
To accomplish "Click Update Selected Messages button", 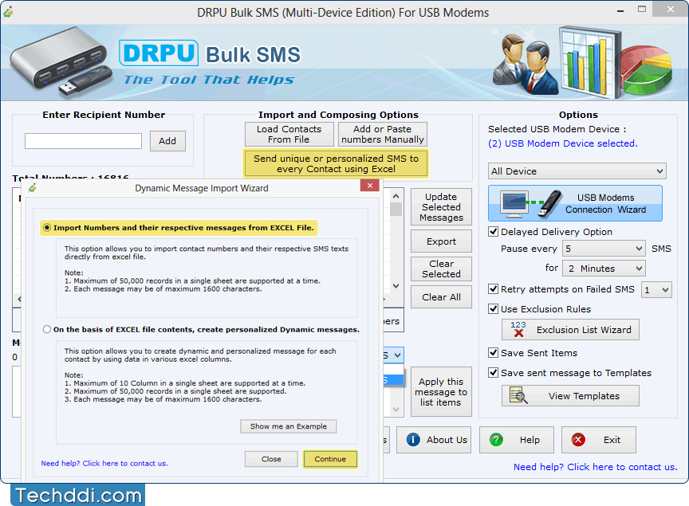I will [x=441, y=207].
